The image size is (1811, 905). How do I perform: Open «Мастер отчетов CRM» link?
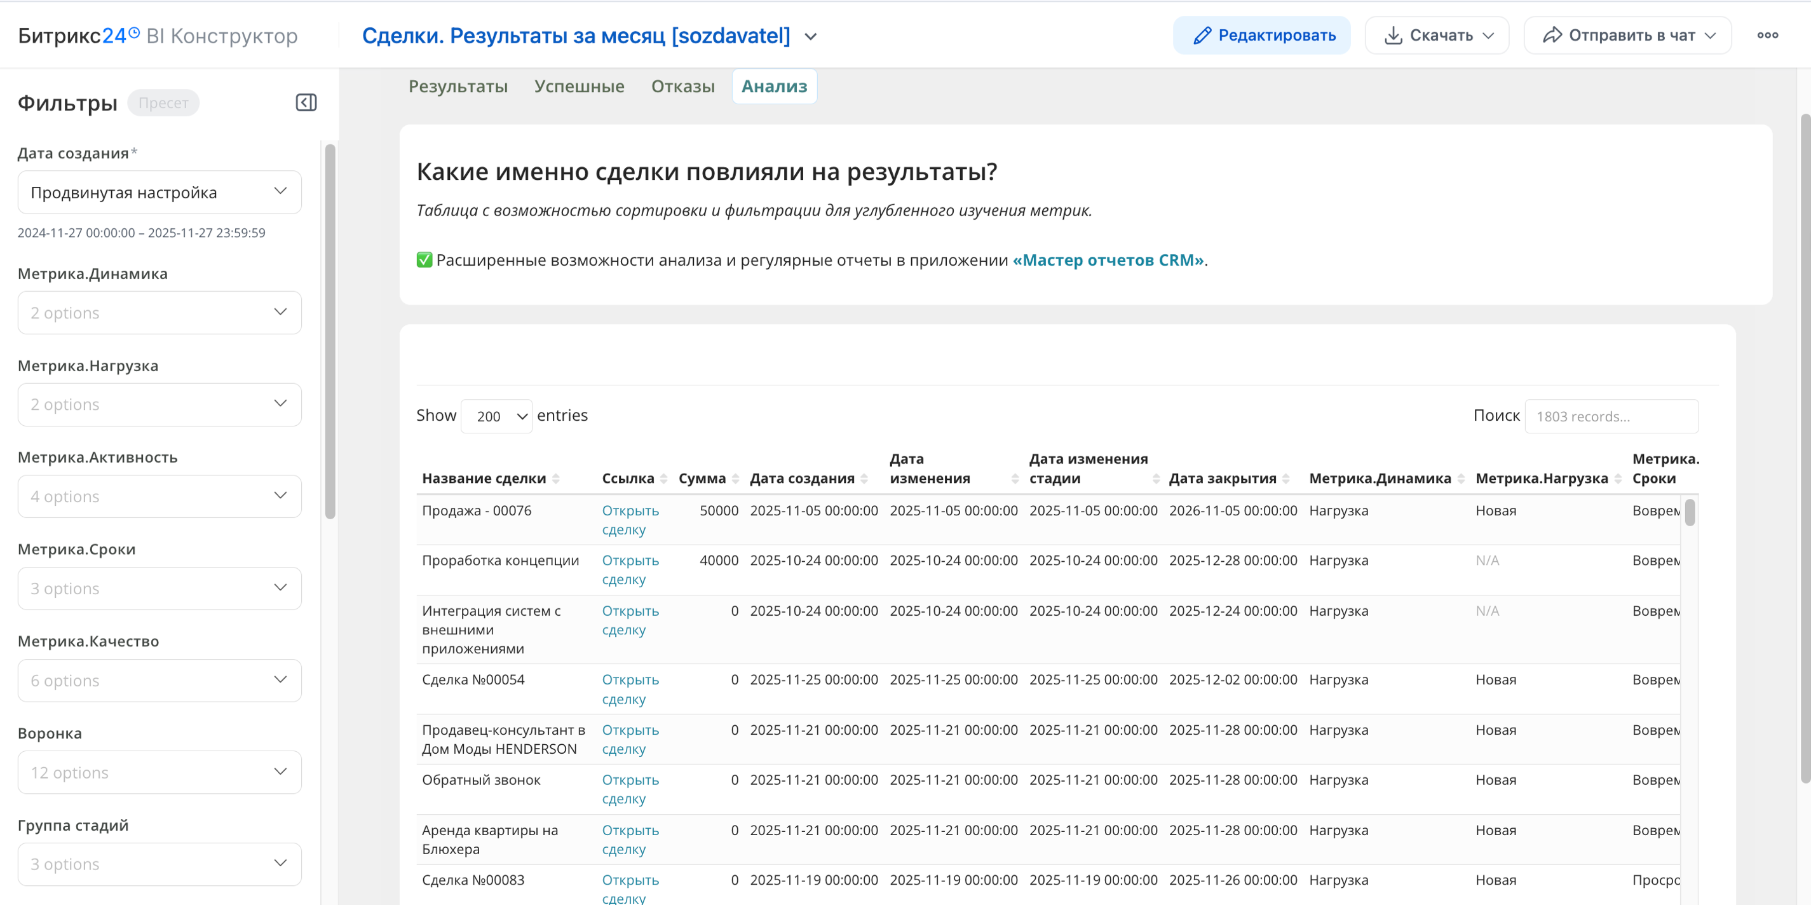(1108, 260)
